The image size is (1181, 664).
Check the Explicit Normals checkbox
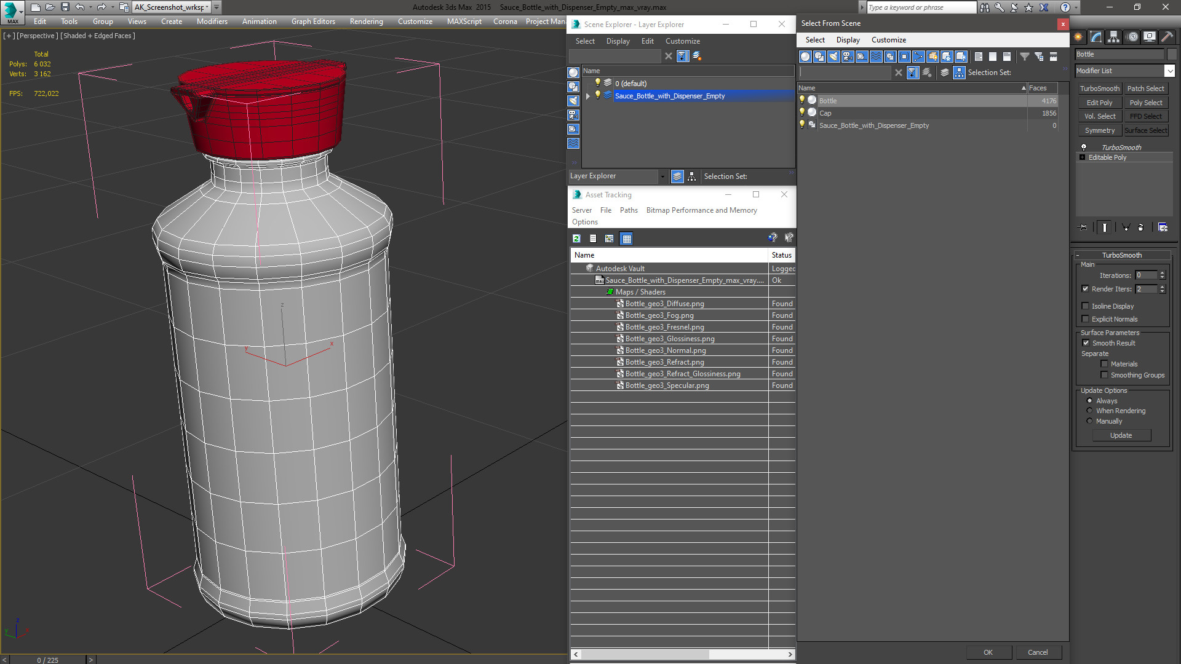click(1086, 319)
